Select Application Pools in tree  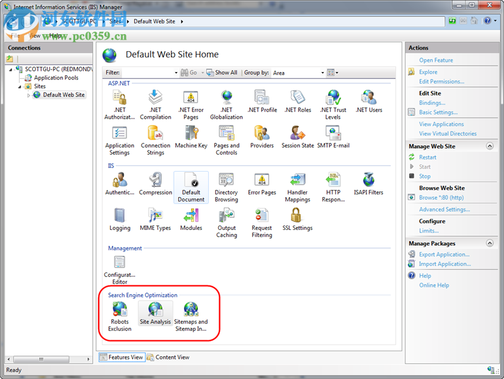pos(56,78)
